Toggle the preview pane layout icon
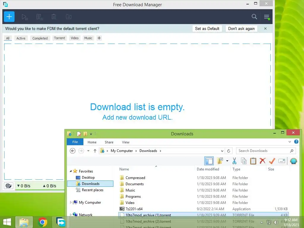The width and height of the screenshot is (304, 228). (x=209, y=161)
